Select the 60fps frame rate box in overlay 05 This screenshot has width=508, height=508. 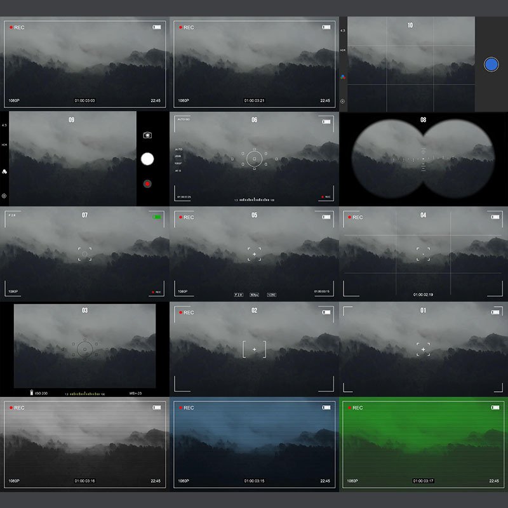tap(254, 295)
